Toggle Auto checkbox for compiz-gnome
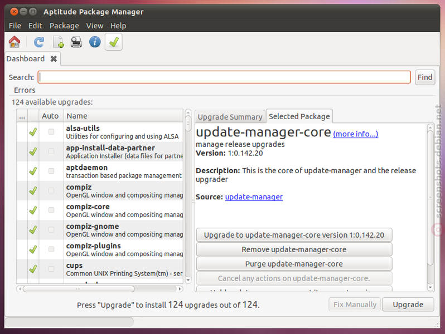This screenshot has height=334, width=445. tap(51, 229)
